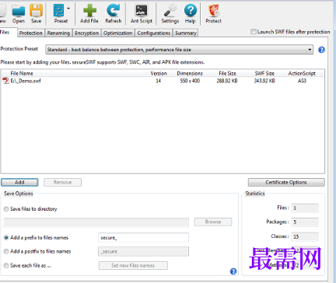This screenshot has width=336, height=283.
Task: Click the Packages statistics value field
Action: tap(305, 222)
